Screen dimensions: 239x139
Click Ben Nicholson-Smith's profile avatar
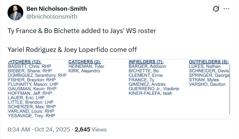[15, 13]
